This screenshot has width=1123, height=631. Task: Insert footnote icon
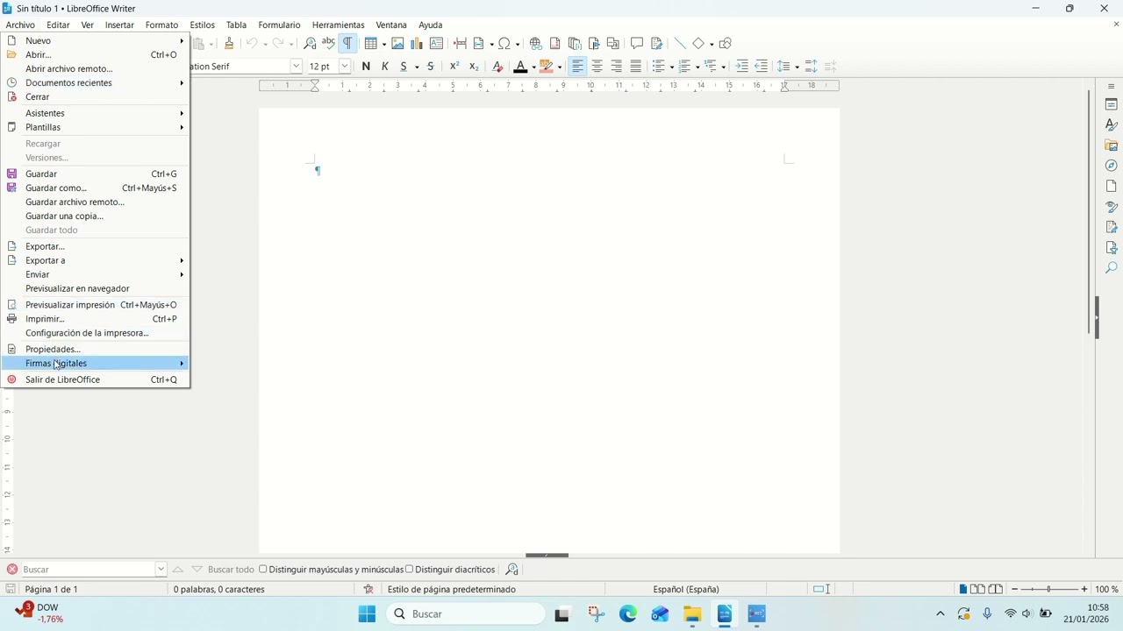point(554,43)
